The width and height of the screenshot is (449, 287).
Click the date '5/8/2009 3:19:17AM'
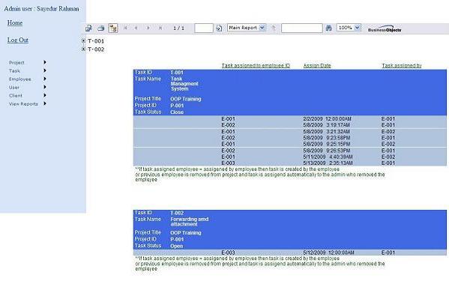coord(326,125)
